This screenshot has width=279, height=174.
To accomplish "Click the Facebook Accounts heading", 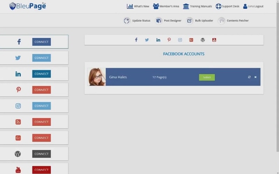I will (x=184, y=54).
